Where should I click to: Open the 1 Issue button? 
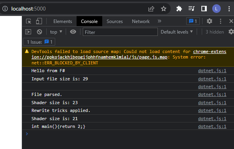pos(39,42)
